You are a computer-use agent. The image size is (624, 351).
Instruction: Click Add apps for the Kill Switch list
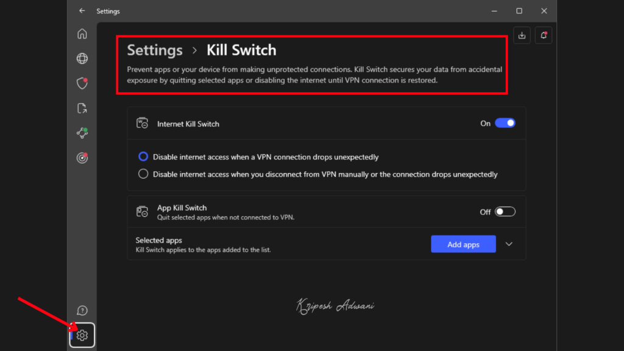[x=463, y=244]
